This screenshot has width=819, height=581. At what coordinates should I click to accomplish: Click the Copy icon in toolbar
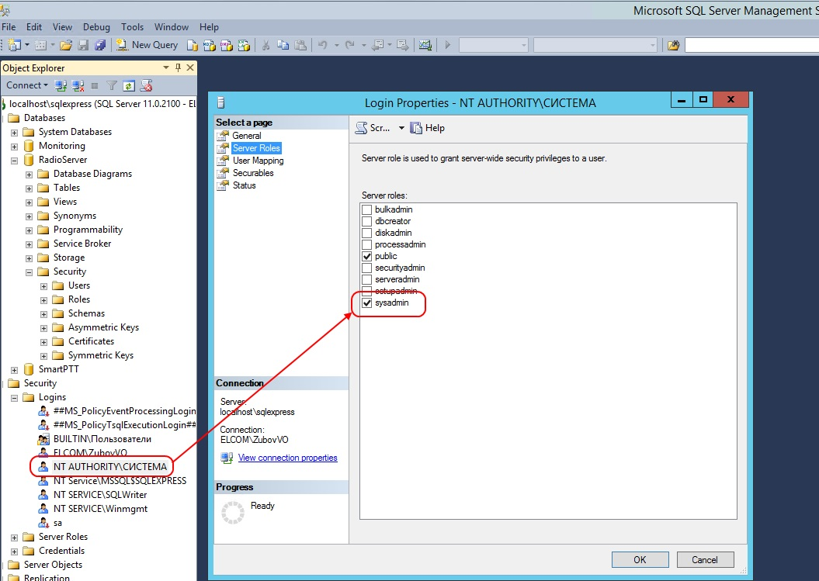point(283,46)
